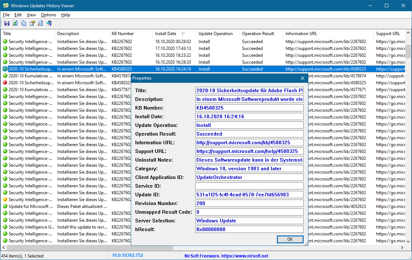Click the horizontal scrollbar right arrow
This screenshot has width=412, height=260.
[402, 247]
